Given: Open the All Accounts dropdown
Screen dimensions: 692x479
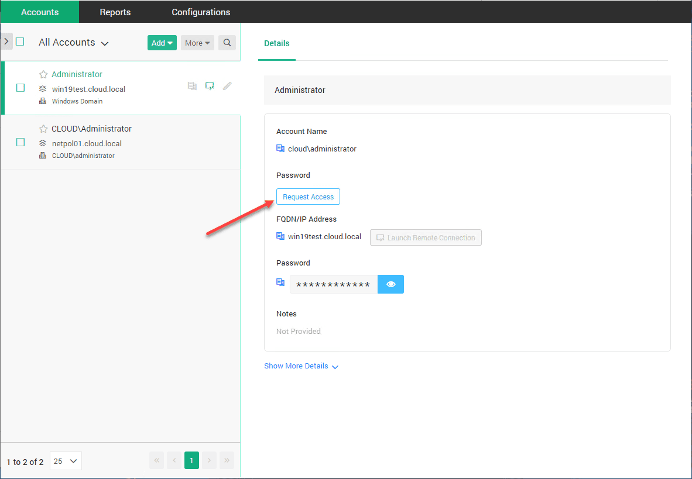Looking at the screenshot, I should pos(73,42).
